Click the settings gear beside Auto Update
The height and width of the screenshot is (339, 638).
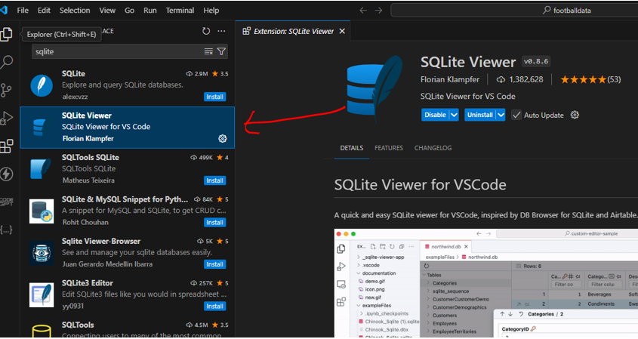click(x=575, y=115)
